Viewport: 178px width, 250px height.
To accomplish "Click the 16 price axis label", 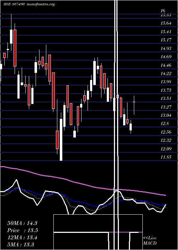I will [163, 10].
